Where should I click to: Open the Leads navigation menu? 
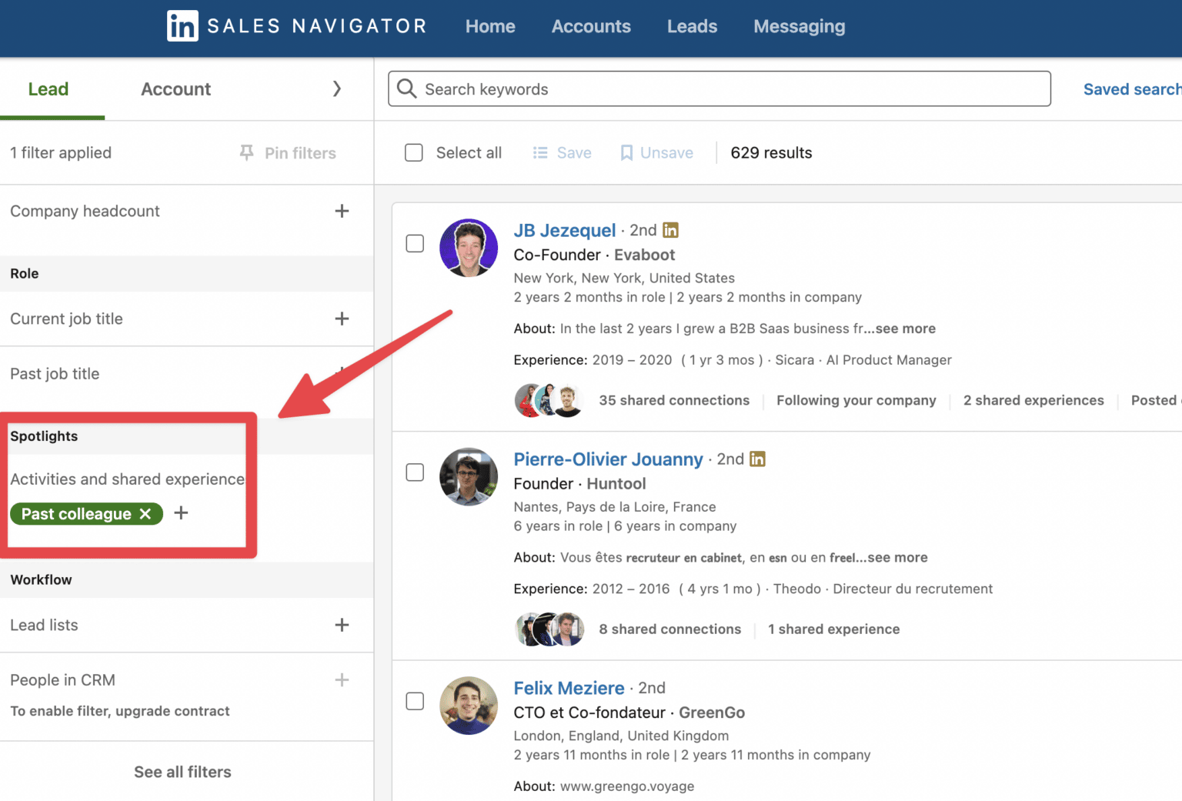coord(691,26)
